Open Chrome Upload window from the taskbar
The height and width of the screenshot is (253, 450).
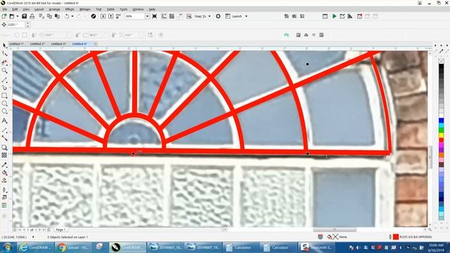pos(74,247)
